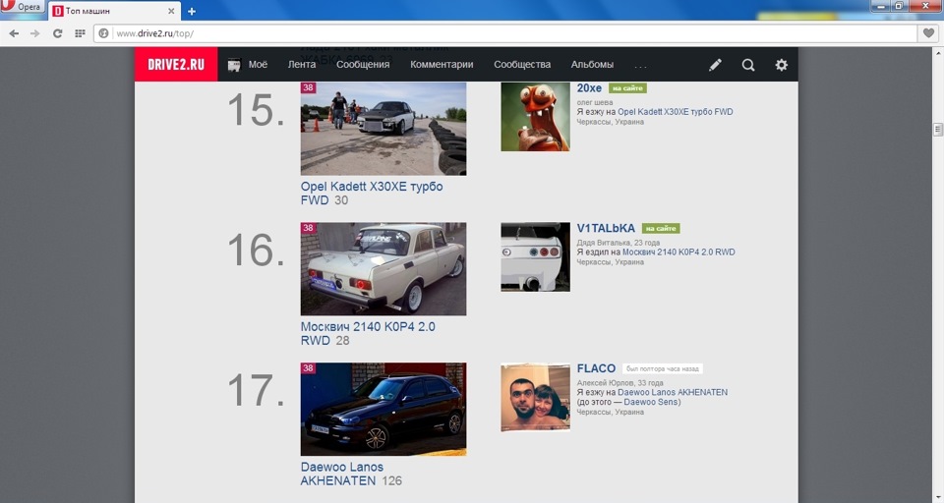Screen dimensions: 944x503
Task: Click был полтора часа назад status label
Action: 662,368
